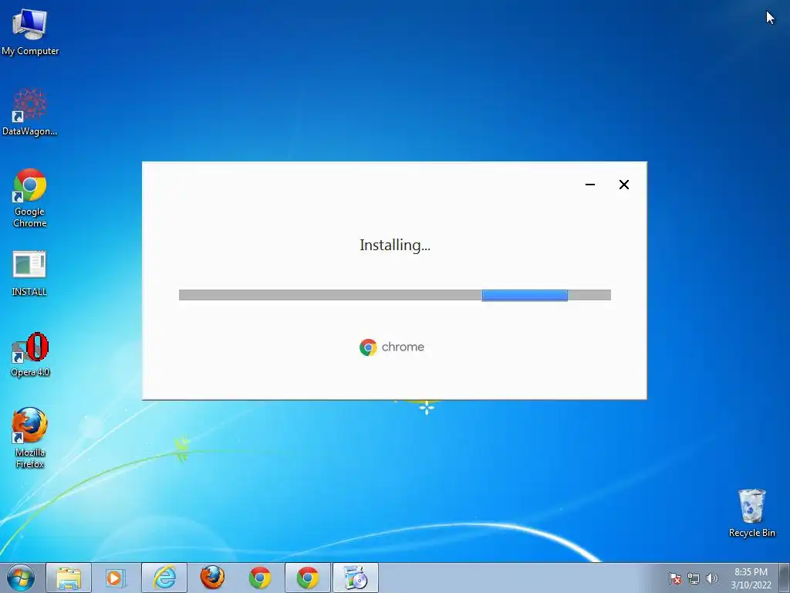Click the first Chrome icon in the taskbar
790x593 pixels.
click(x=260, y=578)
